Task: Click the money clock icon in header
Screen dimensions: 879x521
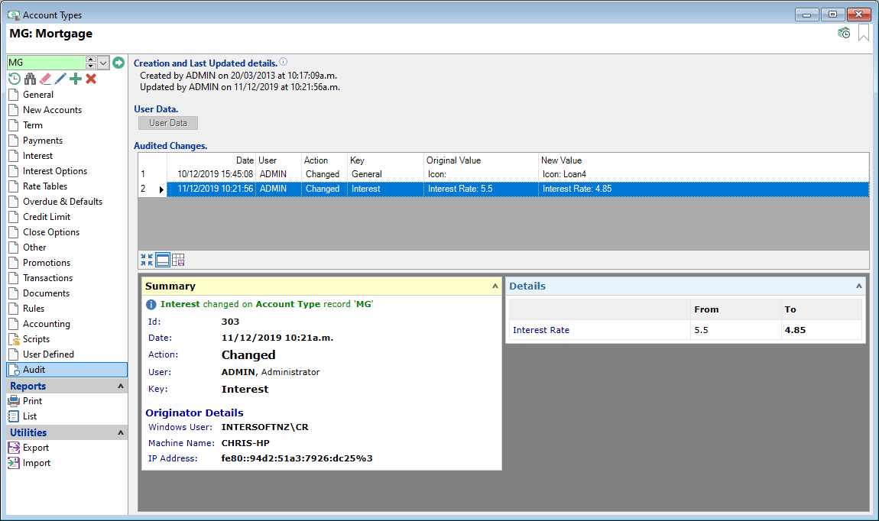Action: pos(844,34)
